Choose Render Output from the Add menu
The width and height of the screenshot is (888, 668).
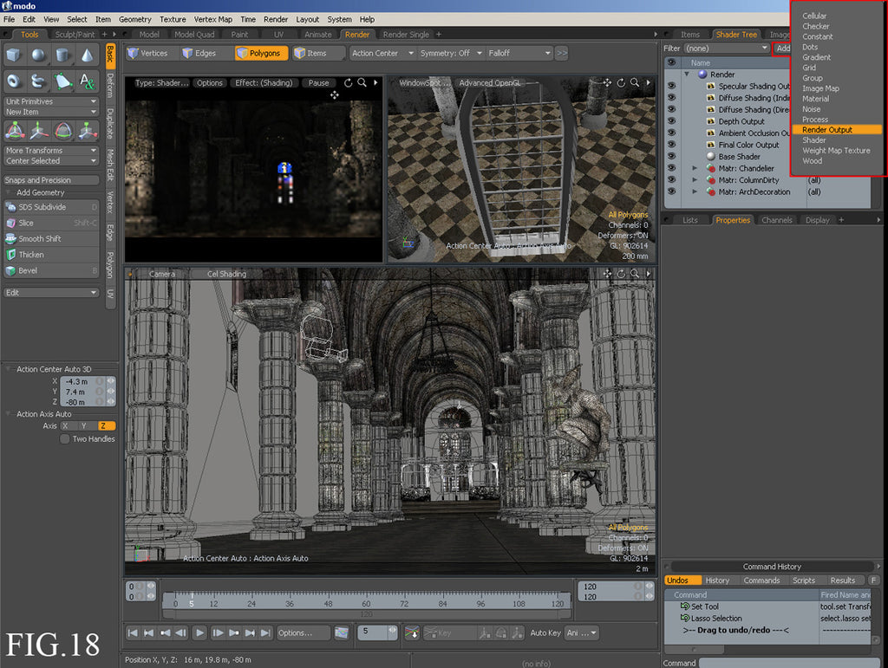[828, 129]
